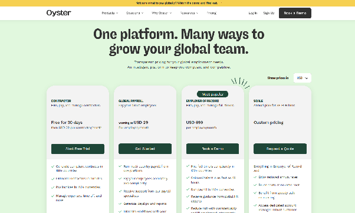Click checkmark beside 'Onboard talent in as fast'
The image size is (355, 213).
(188, 178)
